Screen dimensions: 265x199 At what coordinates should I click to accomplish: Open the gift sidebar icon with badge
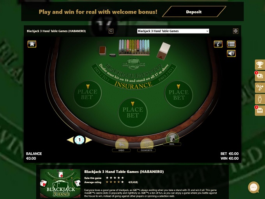click(260, 111)
